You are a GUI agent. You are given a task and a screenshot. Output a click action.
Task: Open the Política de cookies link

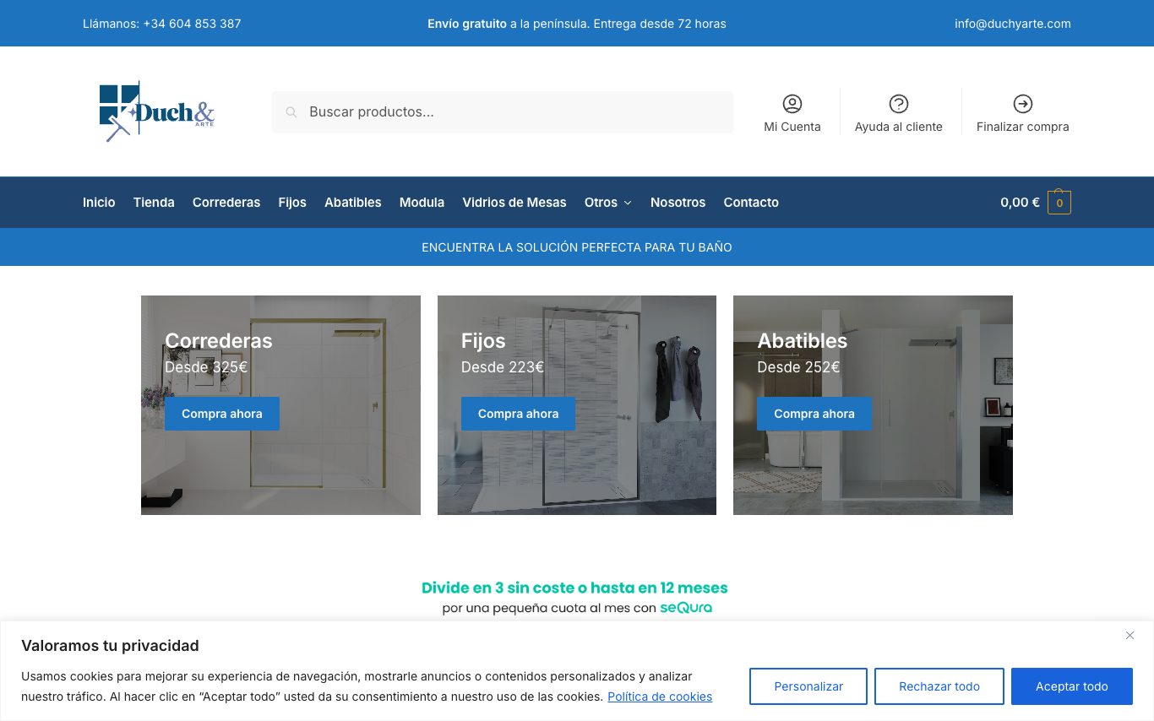[x=660, y=697]
